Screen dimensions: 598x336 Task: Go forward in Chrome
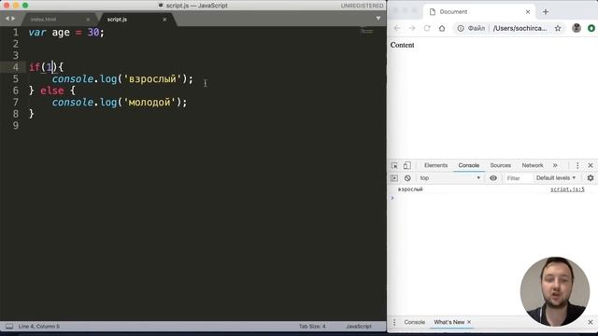point(412,28)
